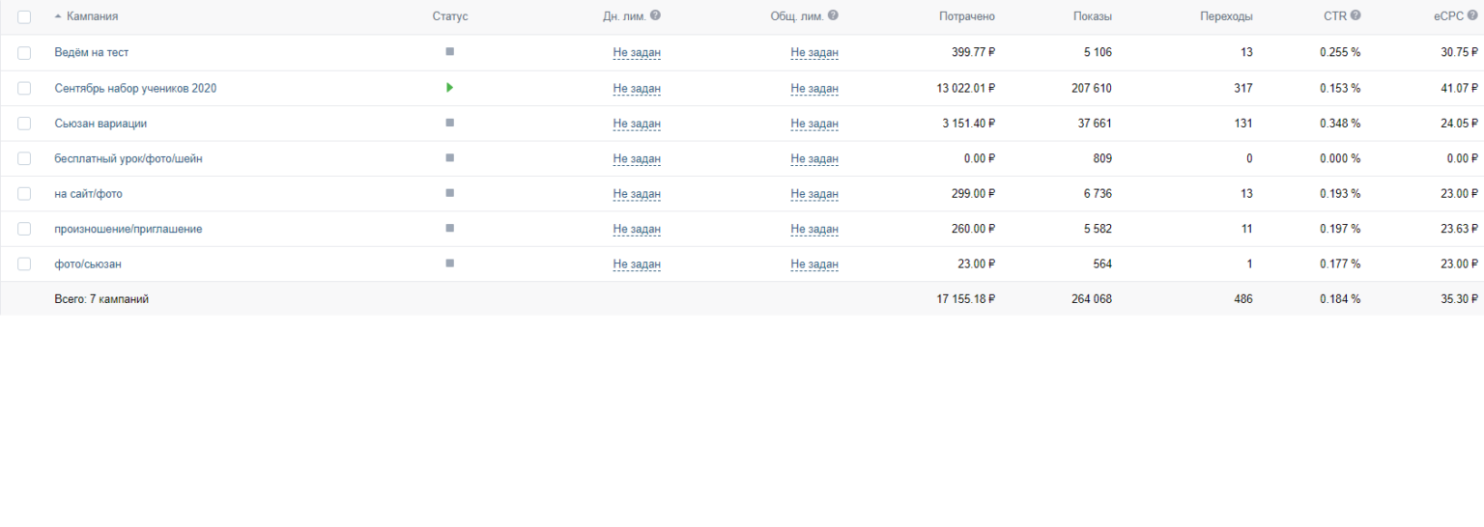Click the eCPC column help icon
This screenshot has height=527, width=1484.
pos(1473,15)
